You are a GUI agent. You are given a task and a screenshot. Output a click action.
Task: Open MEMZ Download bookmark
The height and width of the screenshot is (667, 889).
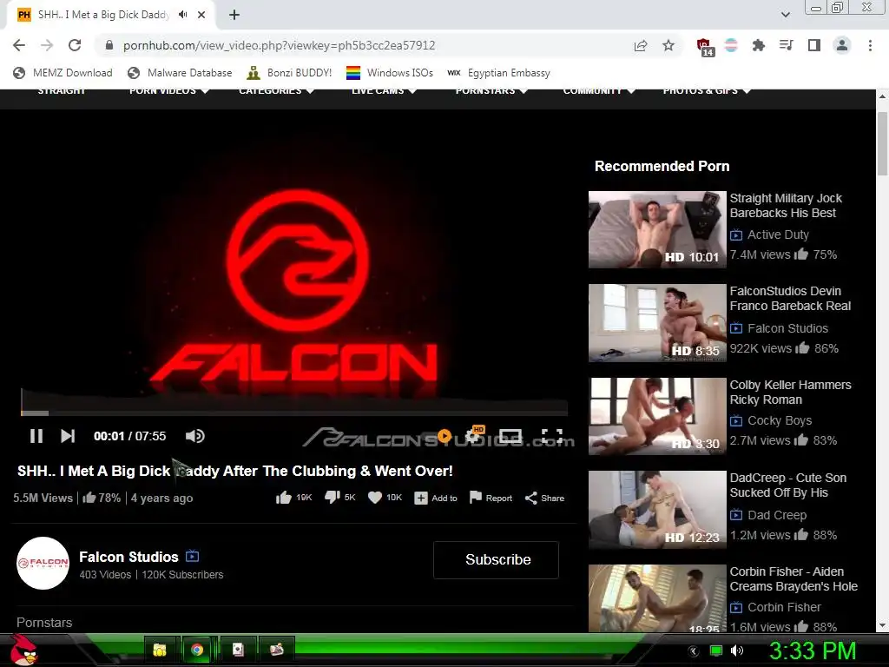(63, 73)
